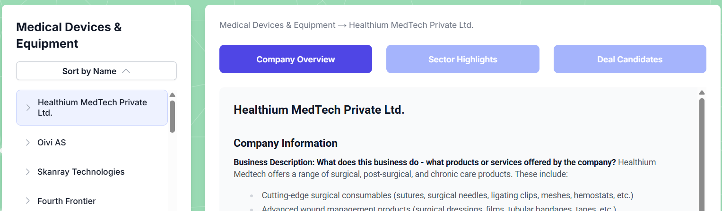Click the content panel scrollbar thumb
The image size is (722, 211).
[x=702, y=151]
